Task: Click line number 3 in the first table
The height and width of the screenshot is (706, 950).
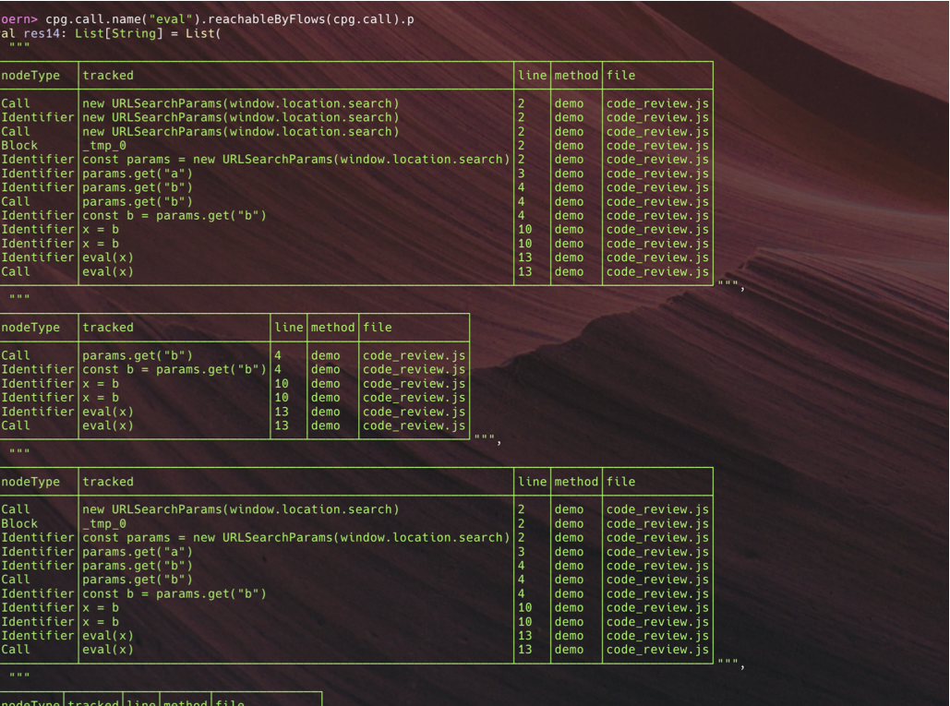Action: (522, 174)
